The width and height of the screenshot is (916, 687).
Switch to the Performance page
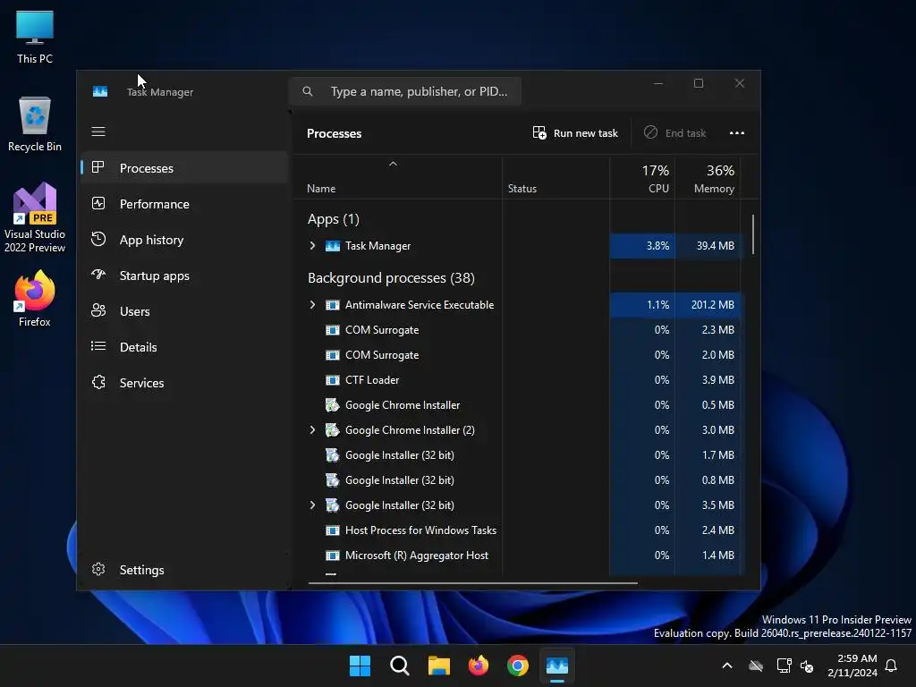point(184,204)
